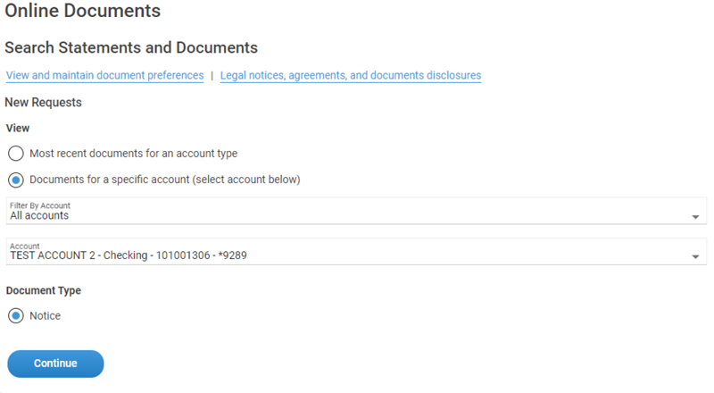Click the All accounts selected value

(x=39, y=216)
